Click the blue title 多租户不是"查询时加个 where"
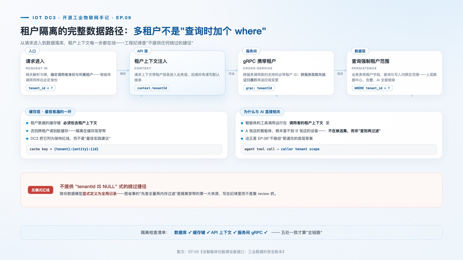 (200, 31)
